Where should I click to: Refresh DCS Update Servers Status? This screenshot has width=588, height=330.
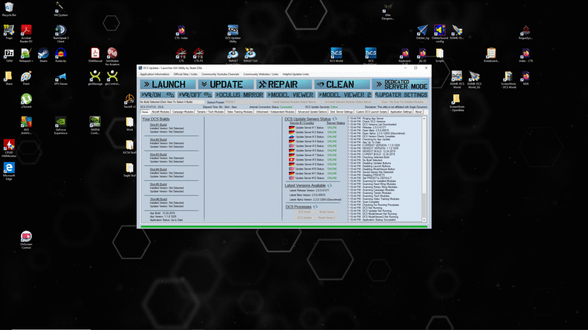[x=335, y=119]
